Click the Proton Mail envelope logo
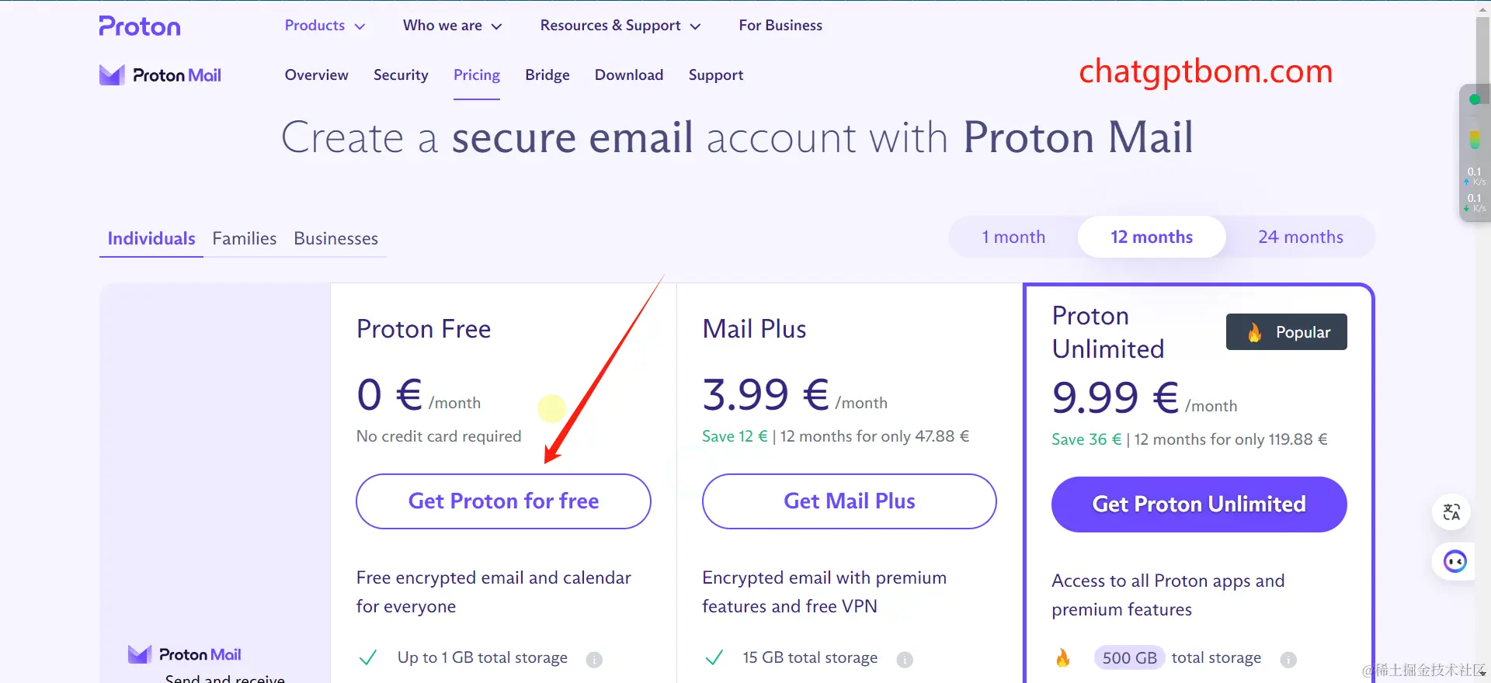 click(x=112, y=75)
